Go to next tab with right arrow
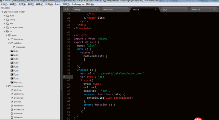The image size is (219, 120). [x=68, y=9]
